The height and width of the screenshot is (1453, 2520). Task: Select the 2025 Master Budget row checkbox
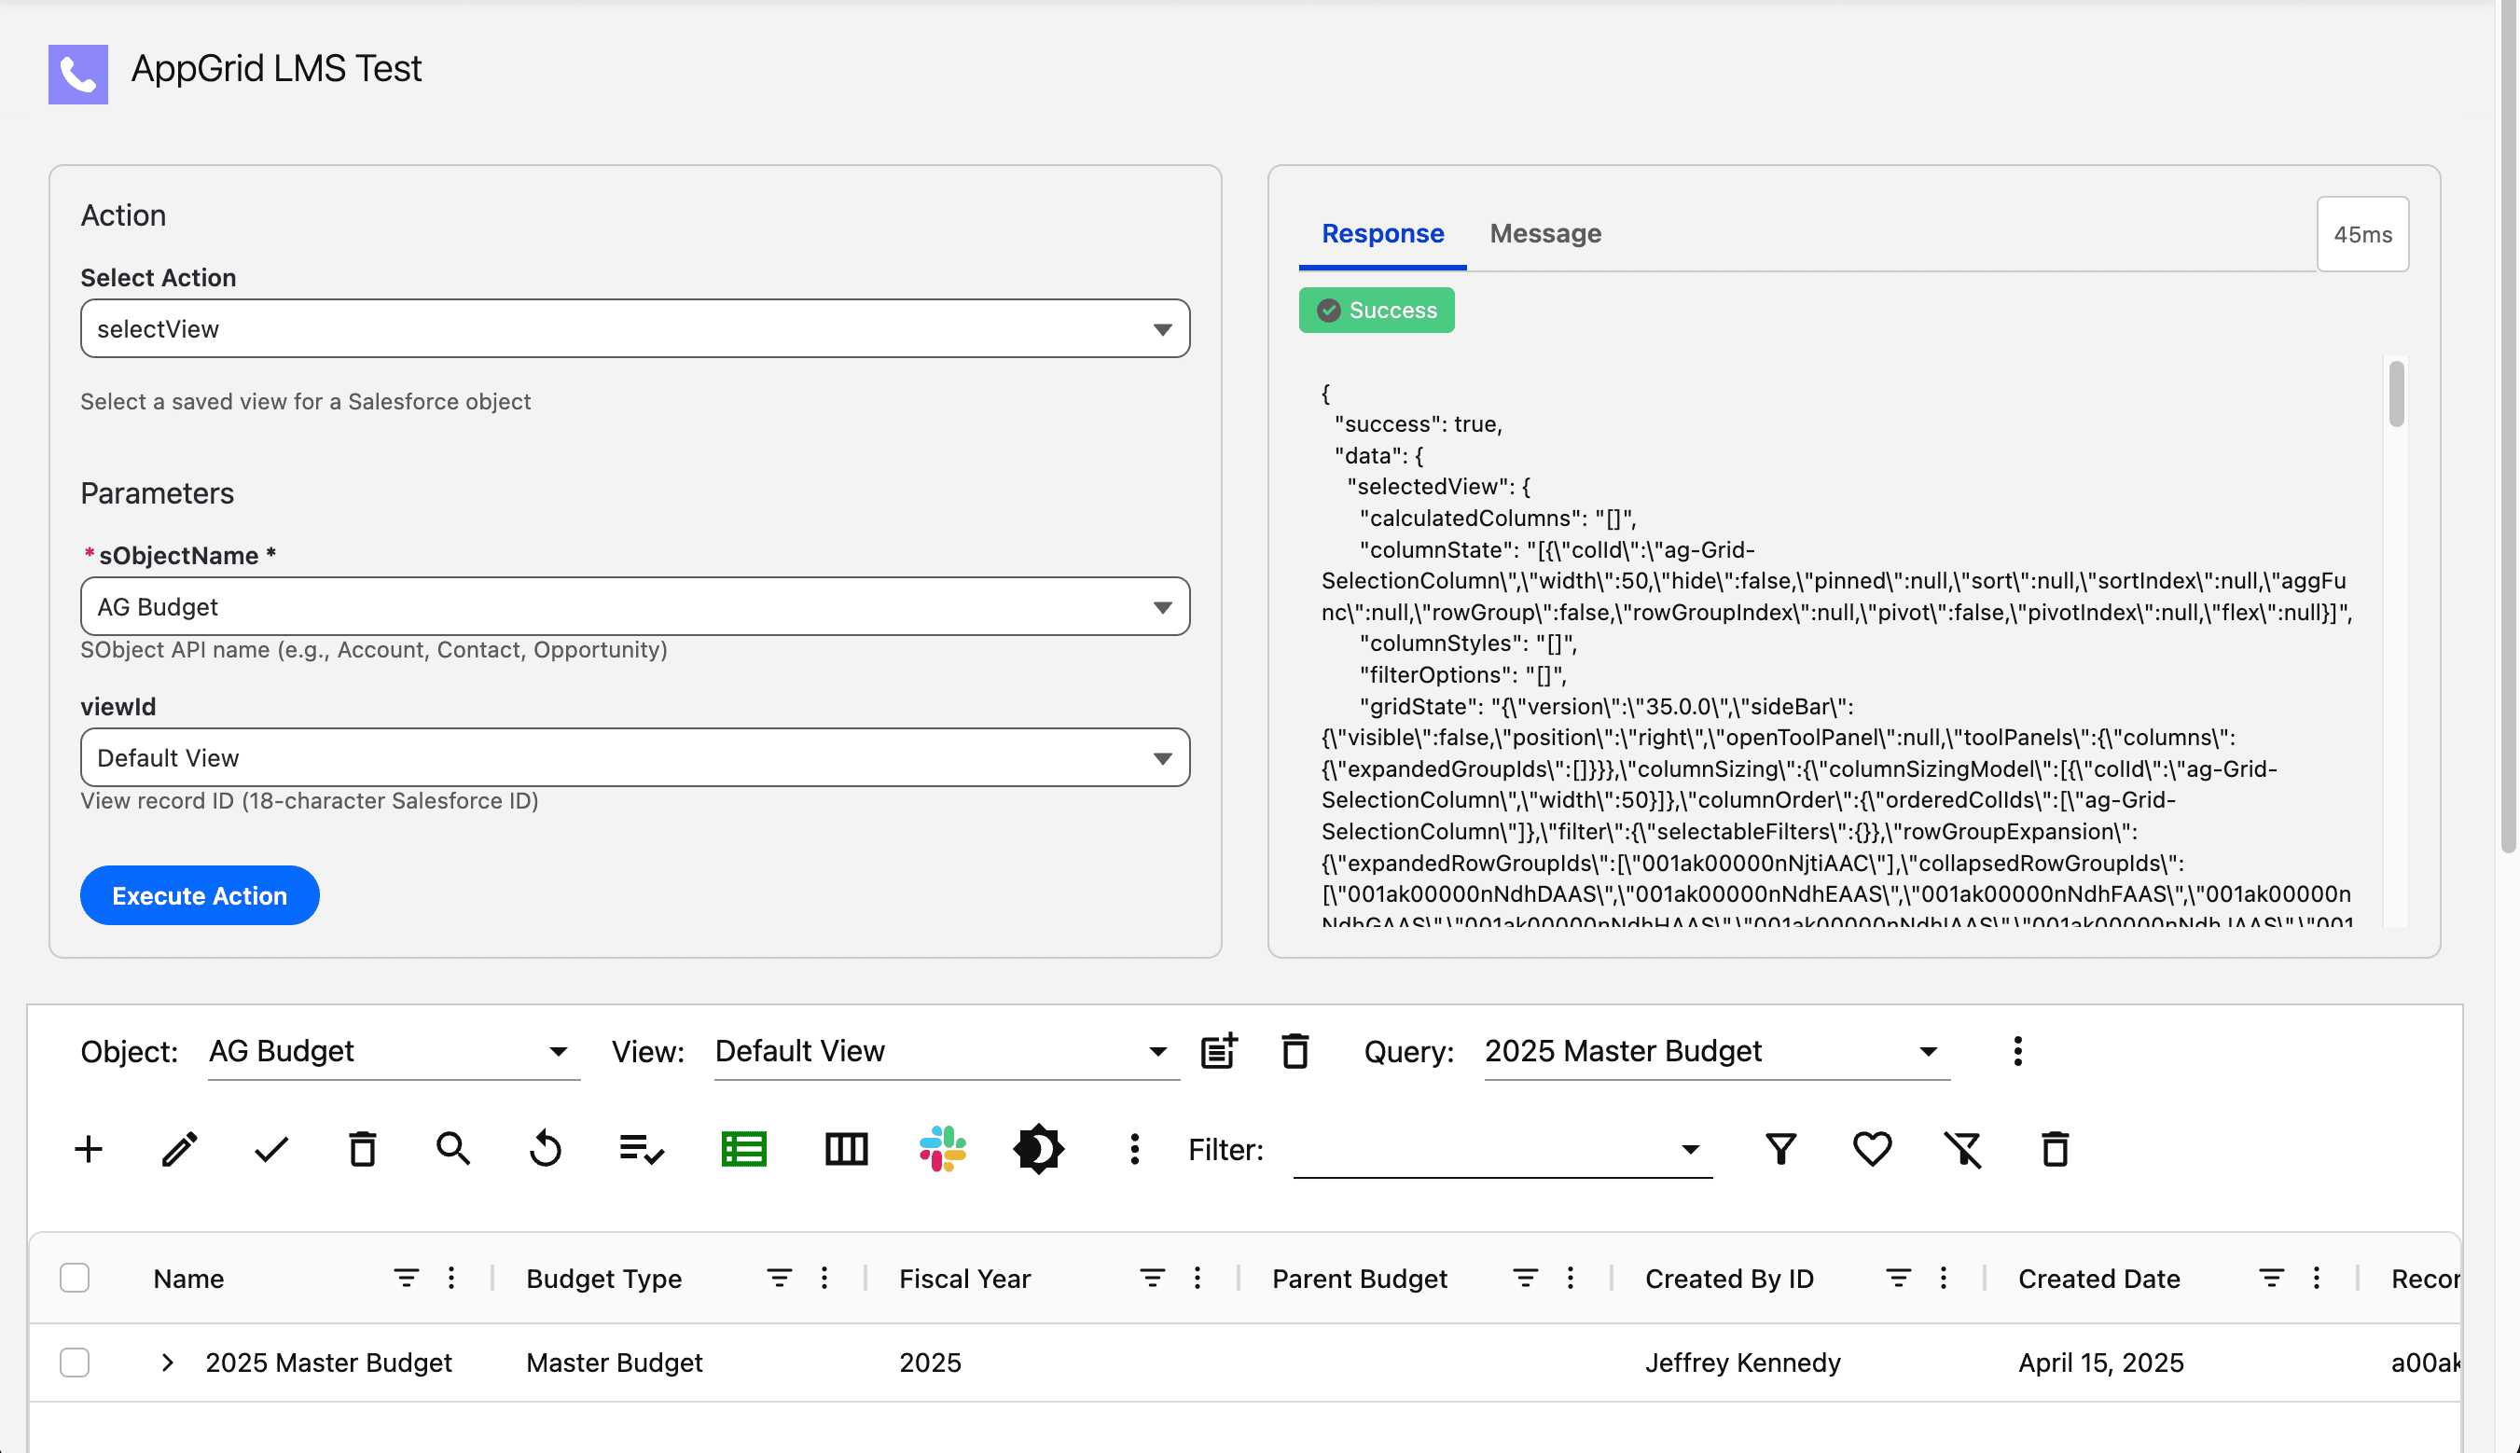click(75, 1363)
